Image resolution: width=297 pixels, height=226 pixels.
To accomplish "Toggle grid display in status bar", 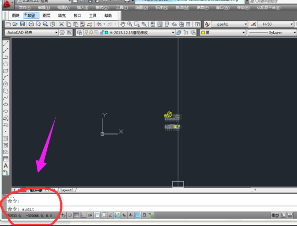I will click(77, 215).
